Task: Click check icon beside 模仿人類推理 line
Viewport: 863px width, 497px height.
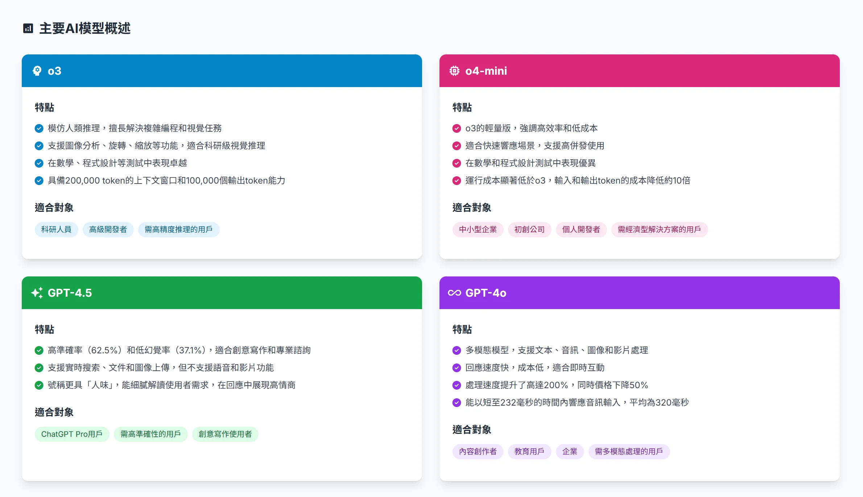Action: 39,128
